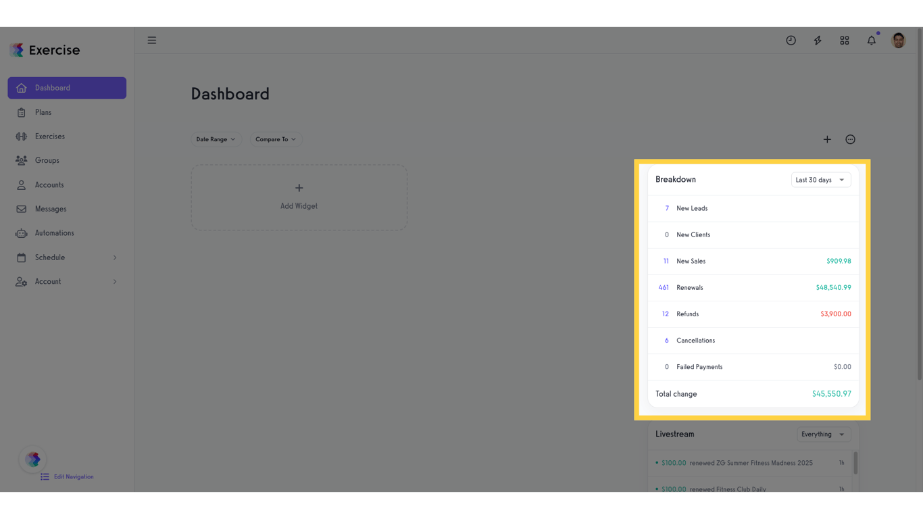Viewport: 923px width, 519px height.
Task: Open the Automations icon
Action: click(x=22, y=232)
